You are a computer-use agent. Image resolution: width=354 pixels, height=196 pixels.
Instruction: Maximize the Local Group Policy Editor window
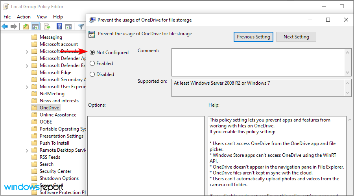click(x=342, y=7)
